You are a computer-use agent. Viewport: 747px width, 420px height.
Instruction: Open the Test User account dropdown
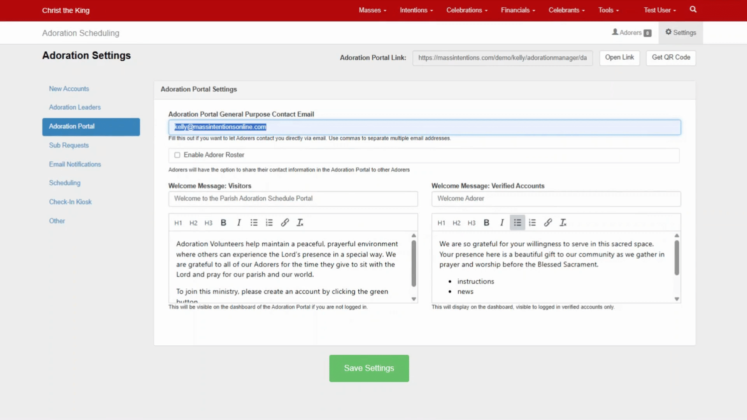(x=660, y=10)
